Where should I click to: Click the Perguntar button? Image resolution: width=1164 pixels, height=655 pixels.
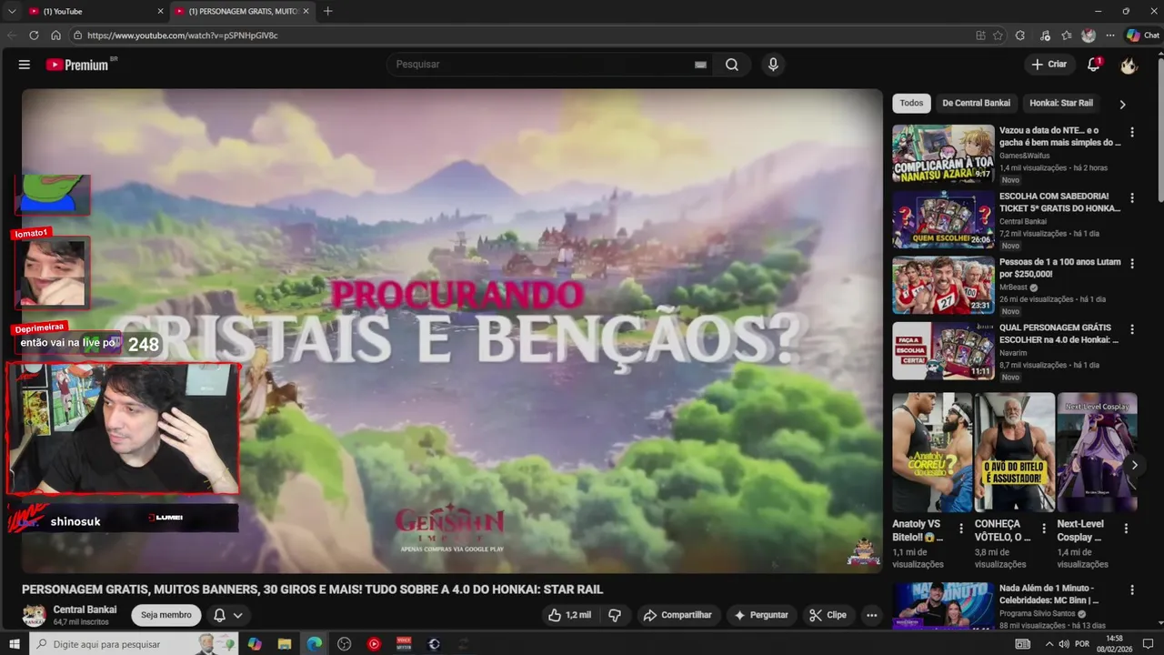click(x=761, y=615)
